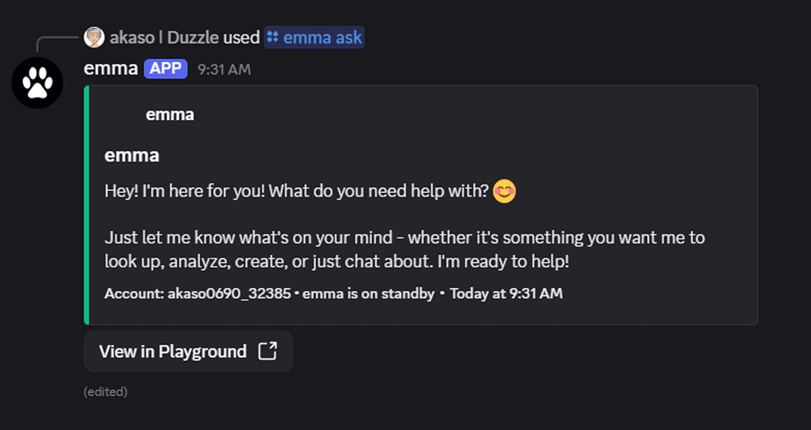The width and height of the screenshot is (811, 430).
Task: Click the external link icon in Playground button
Action: [x=268, y=351]
